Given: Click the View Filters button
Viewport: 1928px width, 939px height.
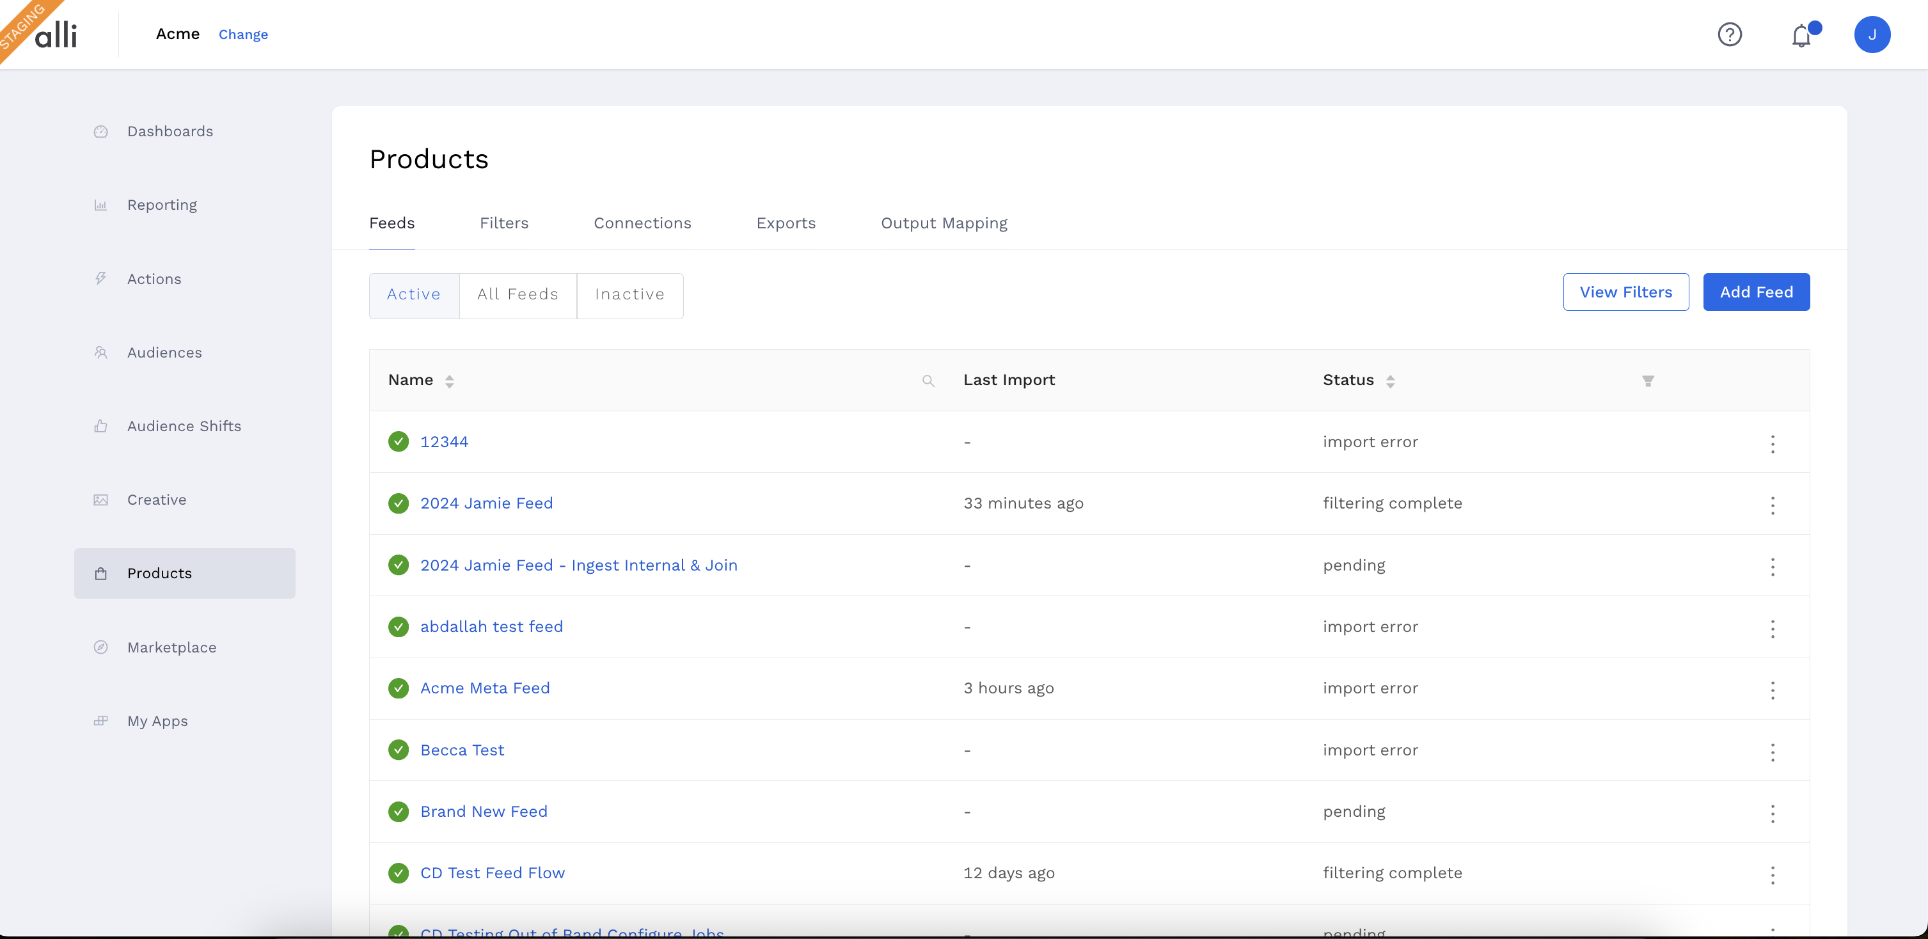Looking at the screenshot, I should 1625,292.
